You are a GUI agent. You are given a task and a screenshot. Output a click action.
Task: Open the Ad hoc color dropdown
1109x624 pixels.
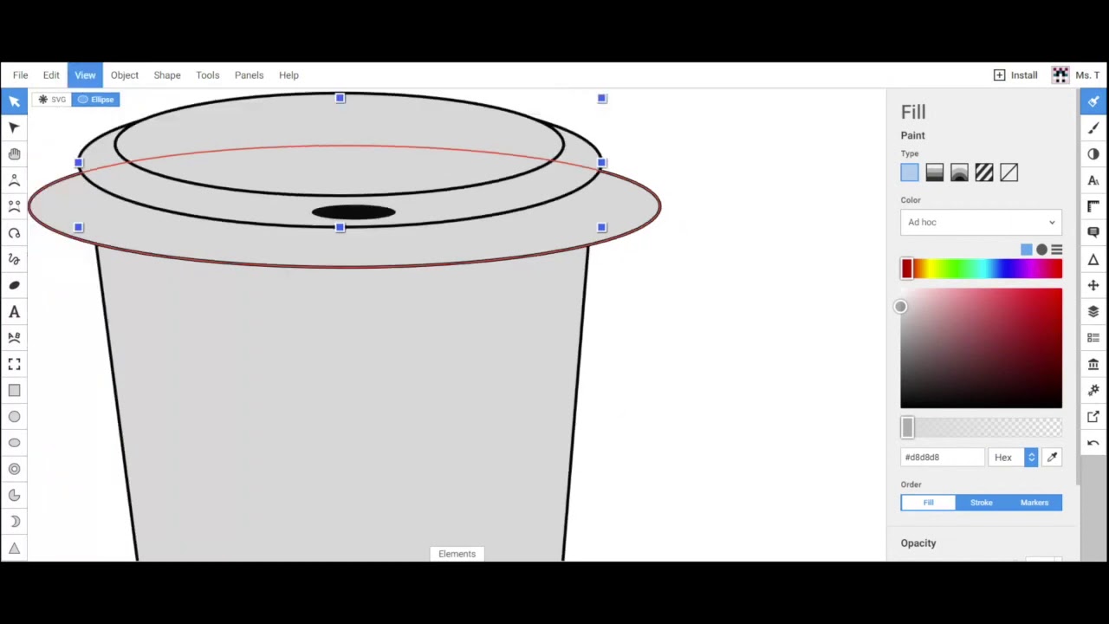click(981, 222)
